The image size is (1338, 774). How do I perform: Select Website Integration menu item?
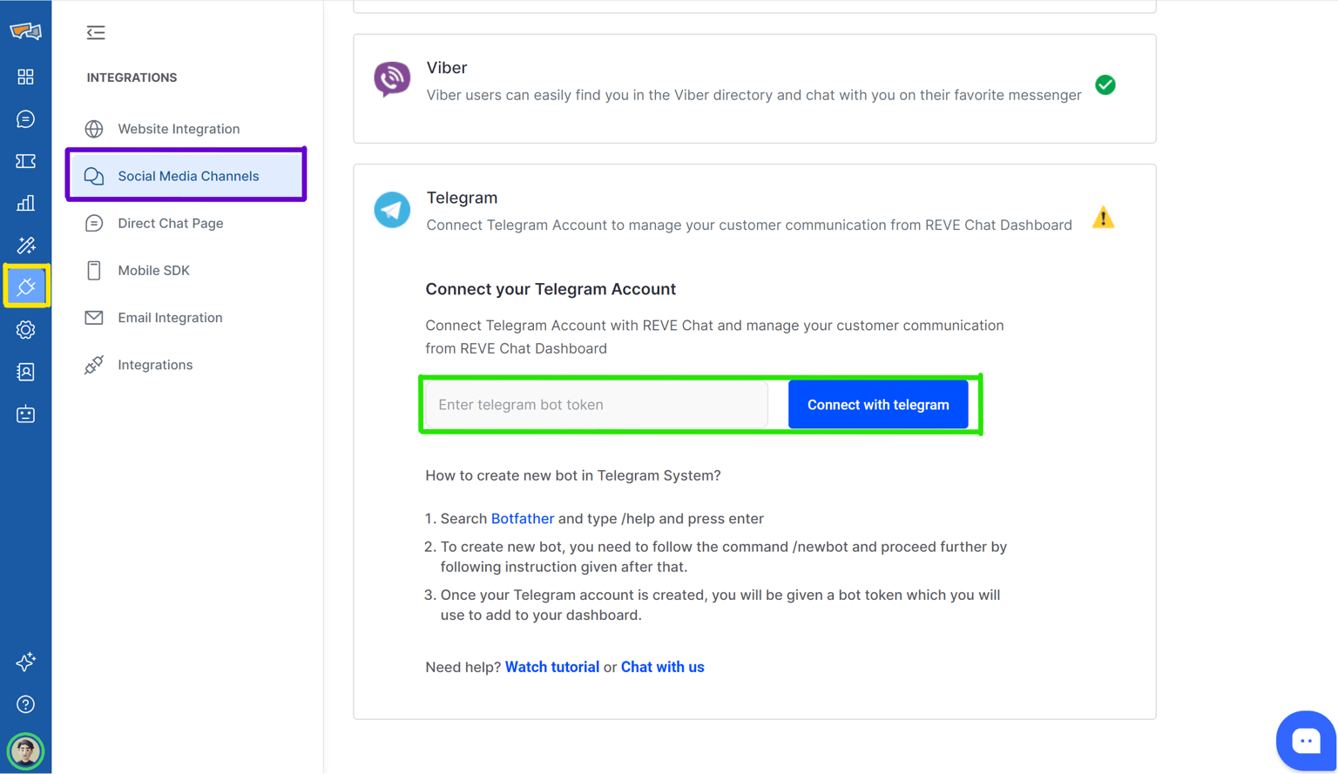179,129
